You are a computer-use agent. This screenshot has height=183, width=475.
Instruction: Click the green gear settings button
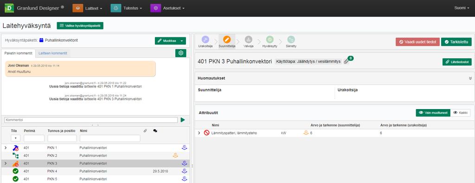coord(181,53)
